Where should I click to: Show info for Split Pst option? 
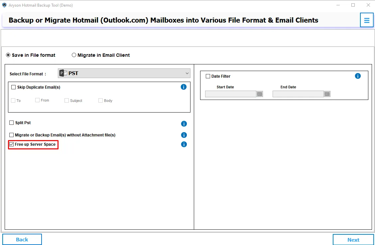pos(184,124)
